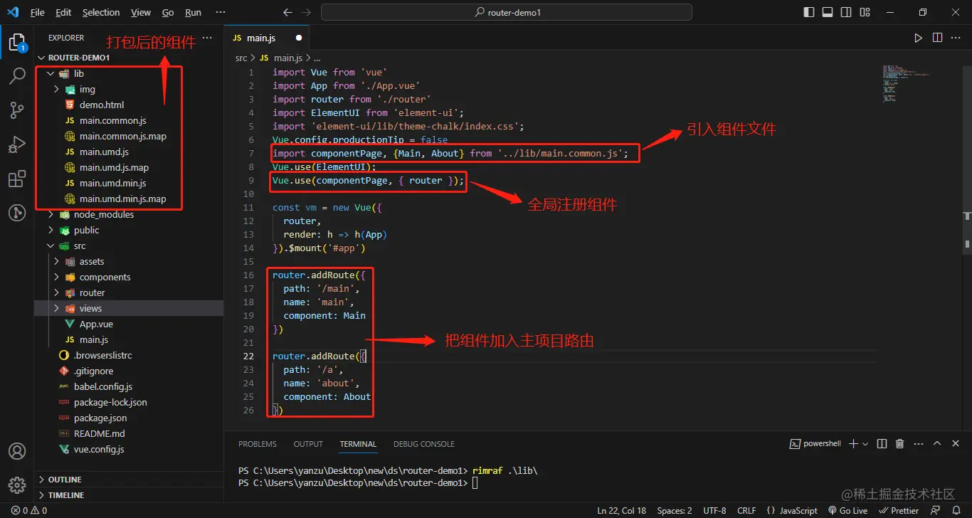This screenshot has height=518, width=972.
Task: Expand the public folder
Action: click(51, 230)
